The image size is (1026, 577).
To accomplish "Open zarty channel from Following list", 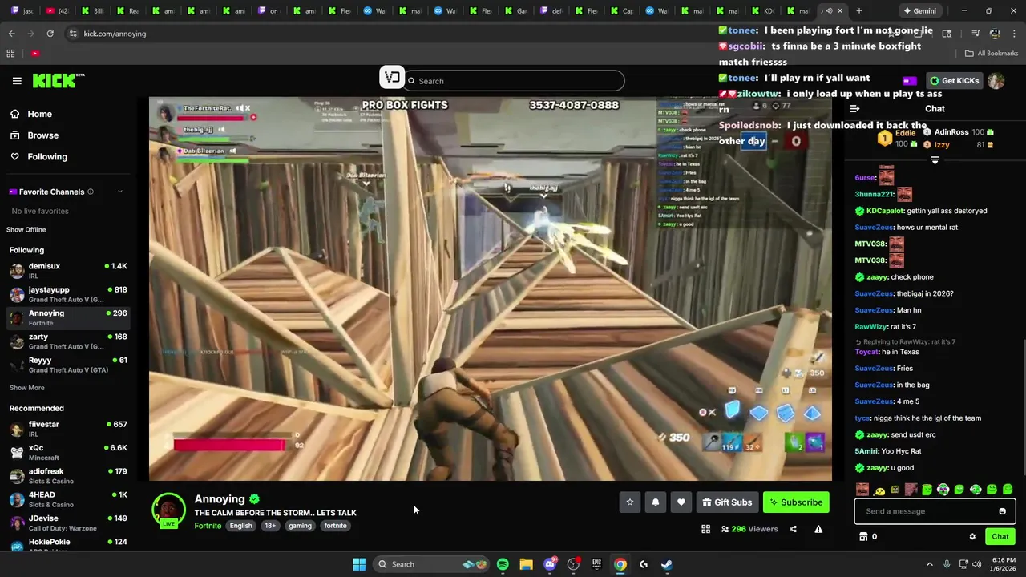I will [68, 341].
